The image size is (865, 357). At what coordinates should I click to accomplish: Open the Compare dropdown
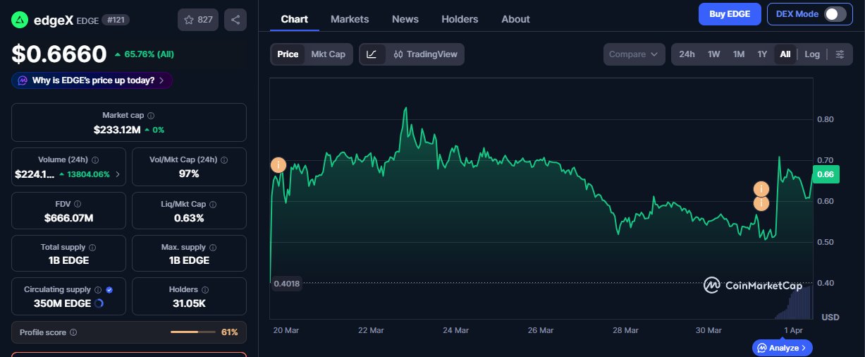pyautogui.click(x=634, y=54)
